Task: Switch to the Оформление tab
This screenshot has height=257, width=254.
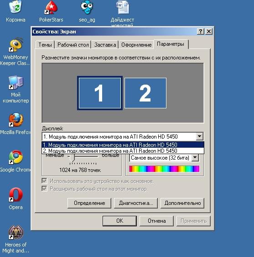Action: tap(136, 45)
